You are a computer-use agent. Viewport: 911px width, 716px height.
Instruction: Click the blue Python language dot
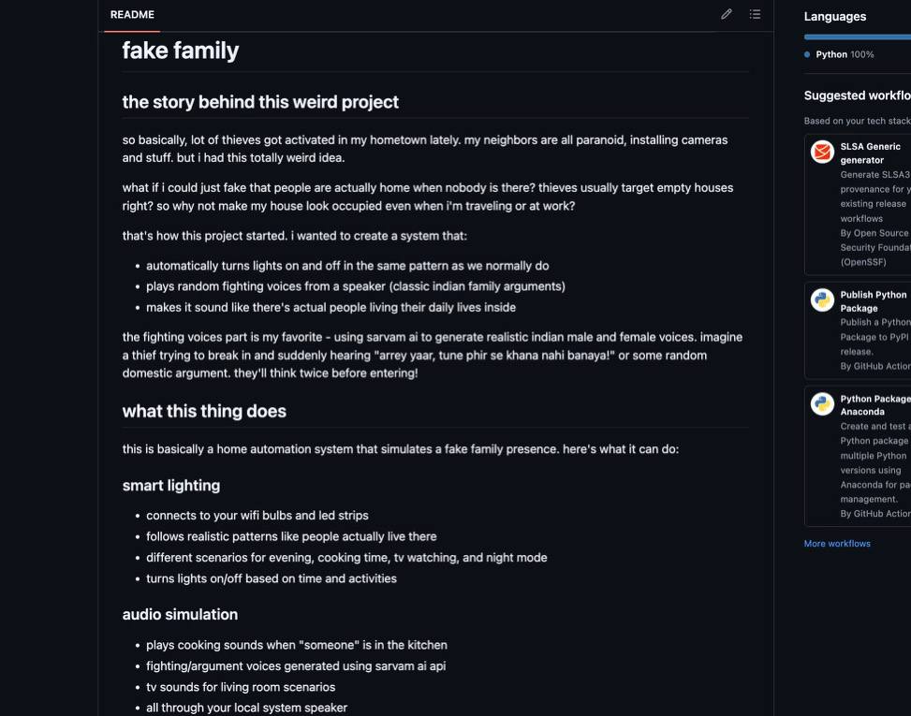(x=807, y=54)
